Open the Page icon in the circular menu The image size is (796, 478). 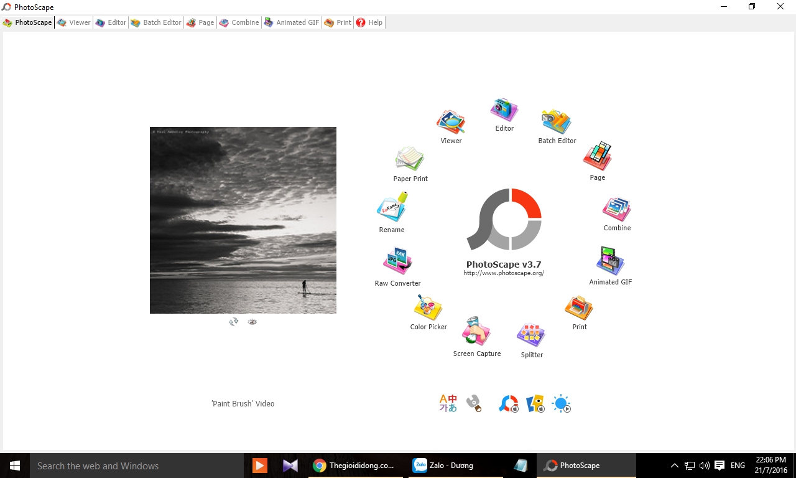597,156
